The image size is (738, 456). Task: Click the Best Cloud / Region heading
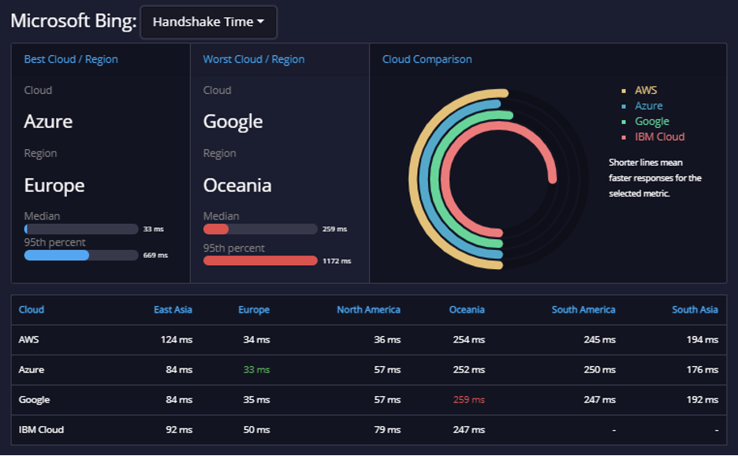[71, 59]
